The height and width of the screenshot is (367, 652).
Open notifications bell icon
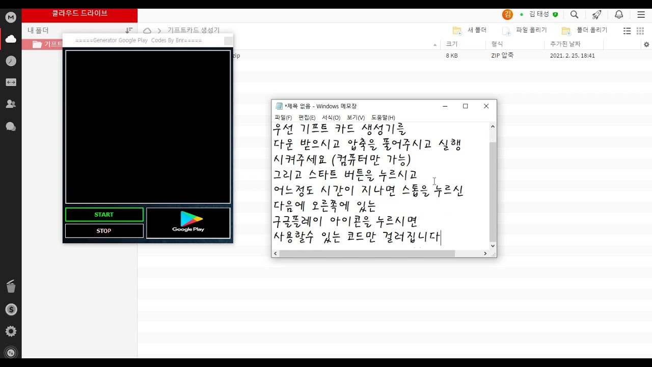point(619,15)
